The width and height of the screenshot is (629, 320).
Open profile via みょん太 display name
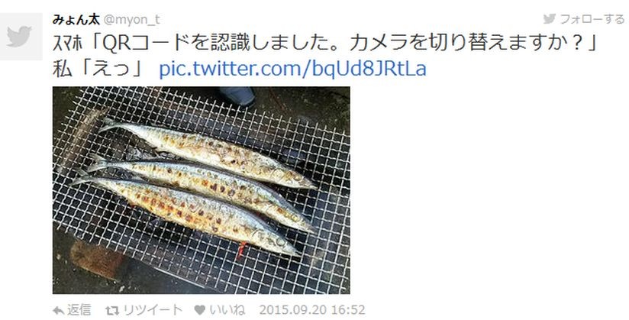pos(76,19)
